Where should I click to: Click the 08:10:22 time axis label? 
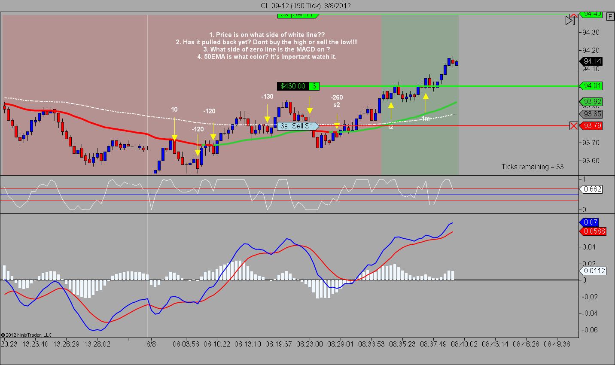point(217,344)
